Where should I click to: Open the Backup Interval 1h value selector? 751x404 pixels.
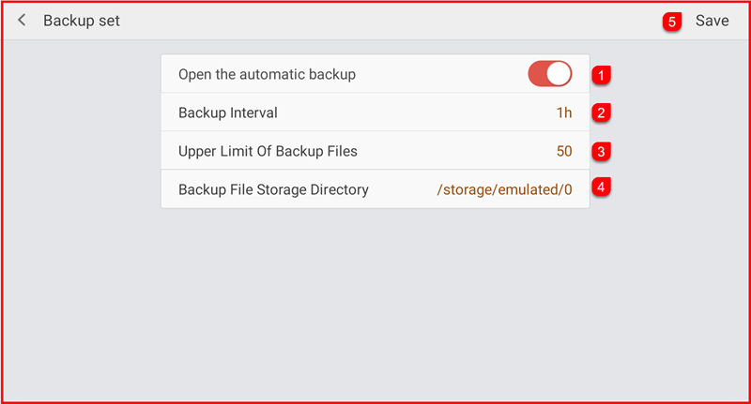pyautogui.click(x=563, y=112)
